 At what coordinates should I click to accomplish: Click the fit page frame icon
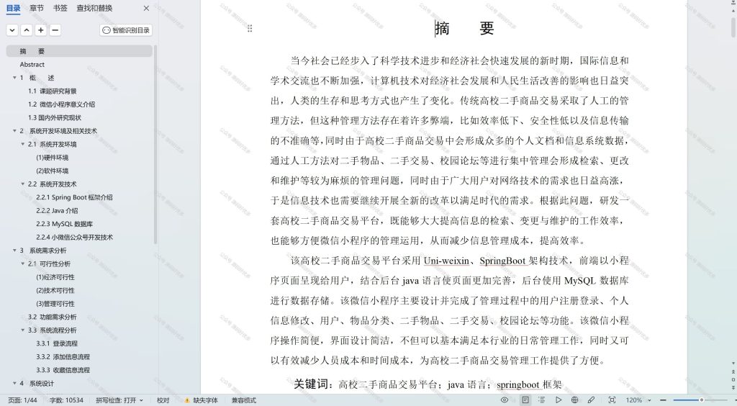tap(612, 400)
